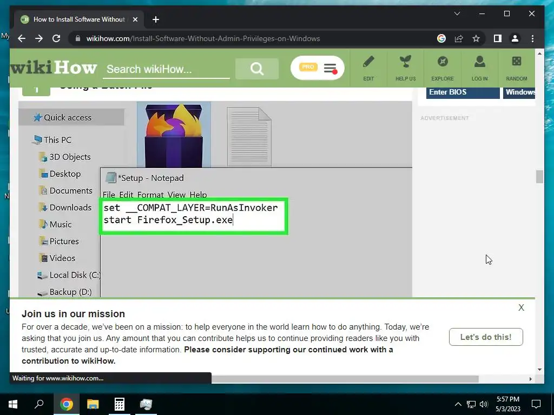Image resolution: width=554 pixels, height=415 pixels.
Task: Click the Chrome taskbar icon
Action: [x=66, y=404]
